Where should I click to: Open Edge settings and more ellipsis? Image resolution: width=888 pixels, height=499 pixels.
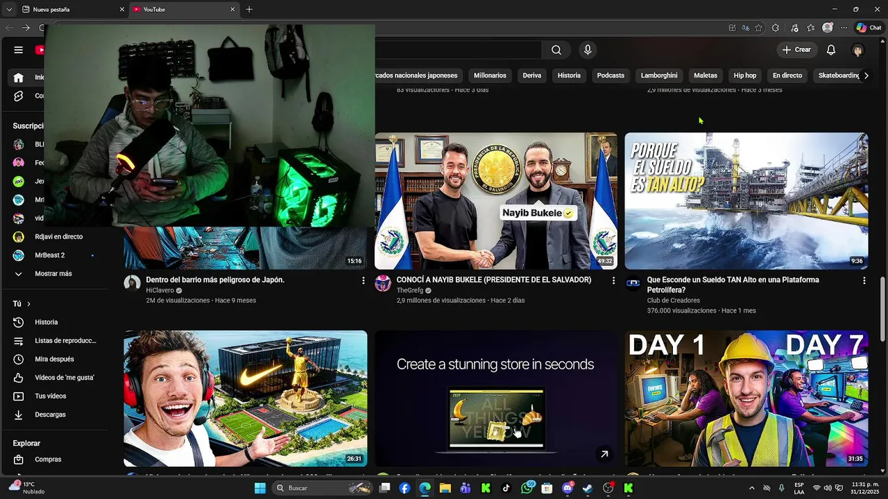(844, 28)
